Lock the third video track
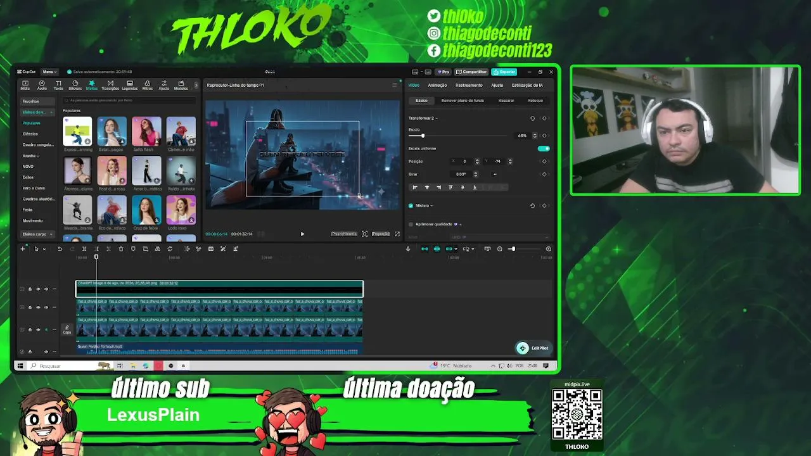 pos(30,329)
